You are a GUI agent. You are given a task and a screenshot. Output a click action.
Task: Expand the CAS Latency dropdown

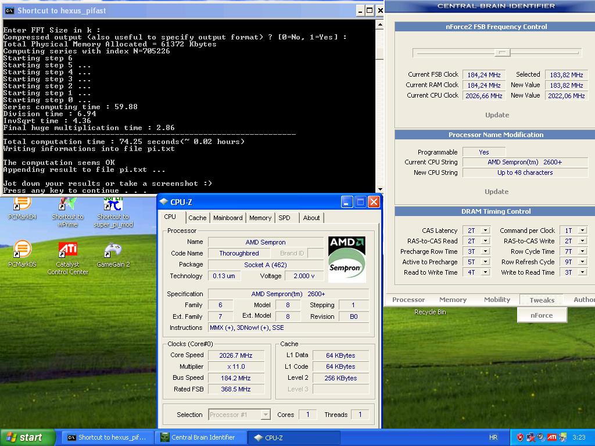coord(485,230)
